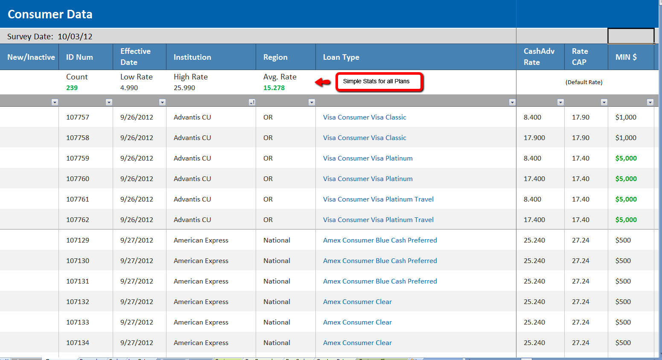
Task: Select the New/Inactive header cell
Action: 29,57
